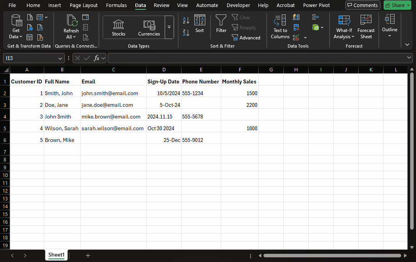Apply the Currencies data type
Viewport: 416px width, 262px height.
tap(149, 27)
